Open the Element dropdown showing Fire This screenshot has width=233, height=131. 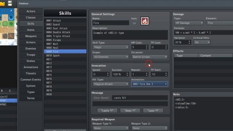pyautogui.click(x=220, y=23)
